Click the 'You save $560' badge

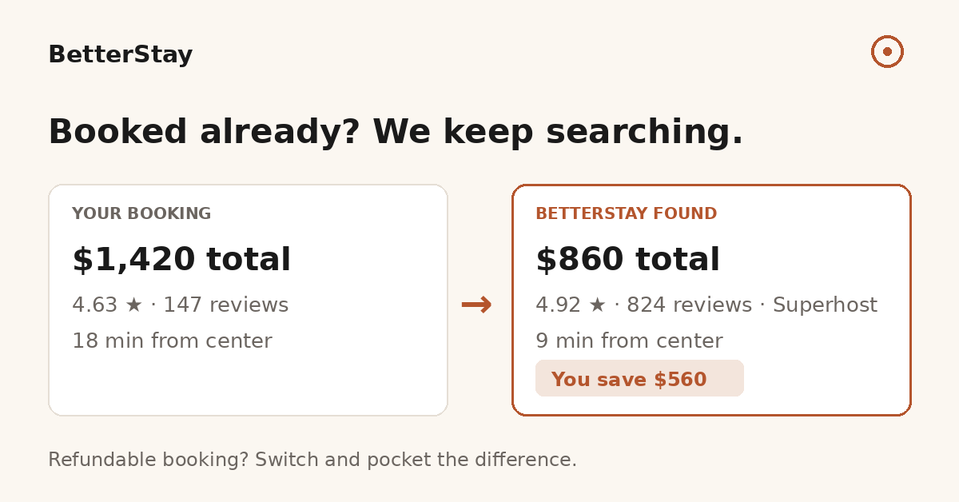[639, 378]
